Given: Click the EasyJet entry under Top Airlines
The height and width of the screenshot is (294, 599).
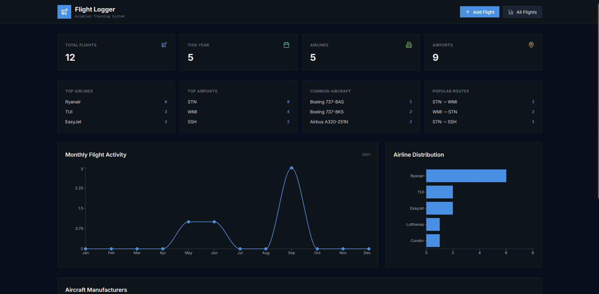Looking at the screenshot, I should [x=73, y=122].
